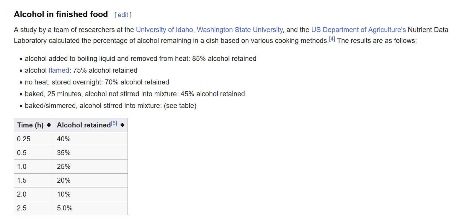This screenshot has width=462, height=221.
Task: Click the 25% alcohol retained cell
Action: 64,167
